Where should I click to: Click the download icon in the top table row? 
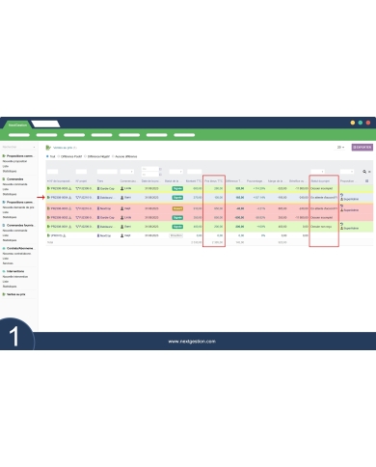tap(70, 188)
